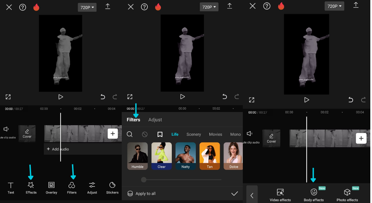Open Video effects
The image size is (372, 203).
(x=280, y=195)
